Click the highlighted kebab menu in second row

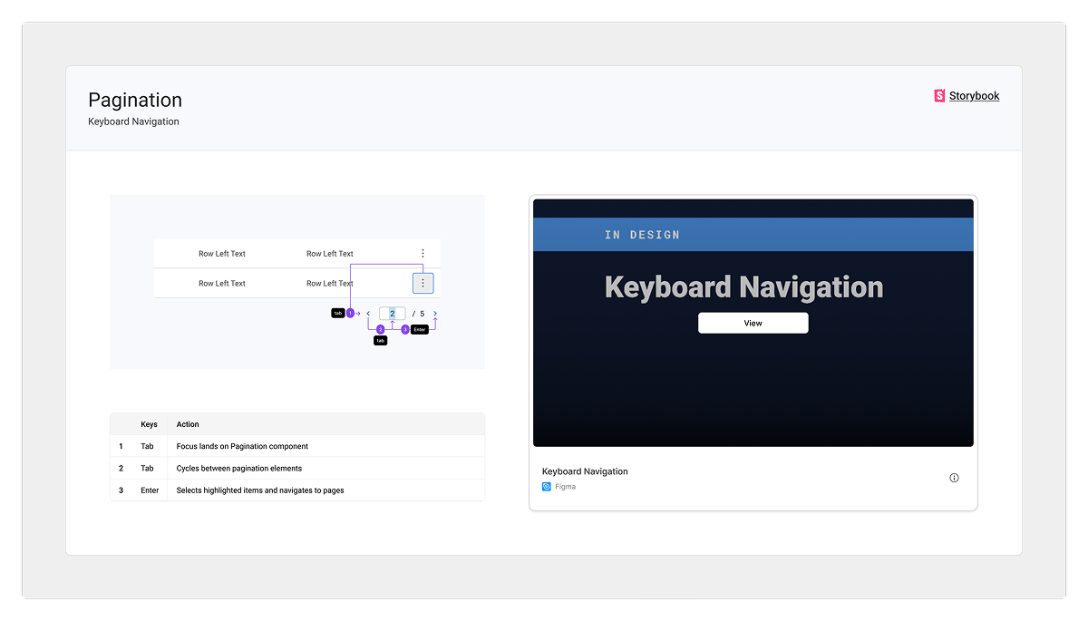click(423, 283)
